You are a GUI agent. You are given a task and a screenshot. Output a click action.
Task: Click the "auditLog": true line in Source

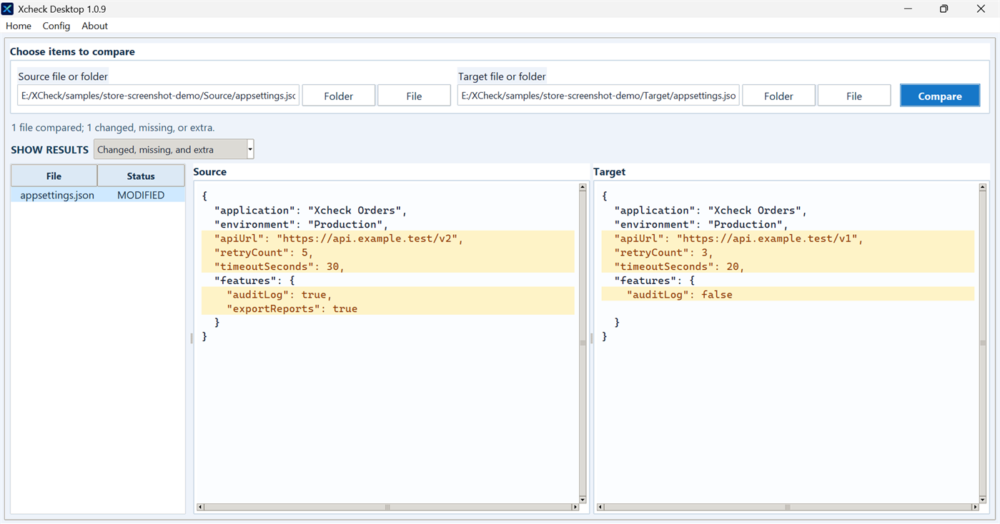tap(387, 294)
